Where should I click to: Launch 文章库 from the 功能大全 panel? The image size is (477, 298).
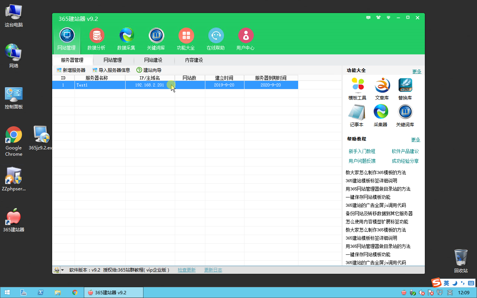(382, 89)
